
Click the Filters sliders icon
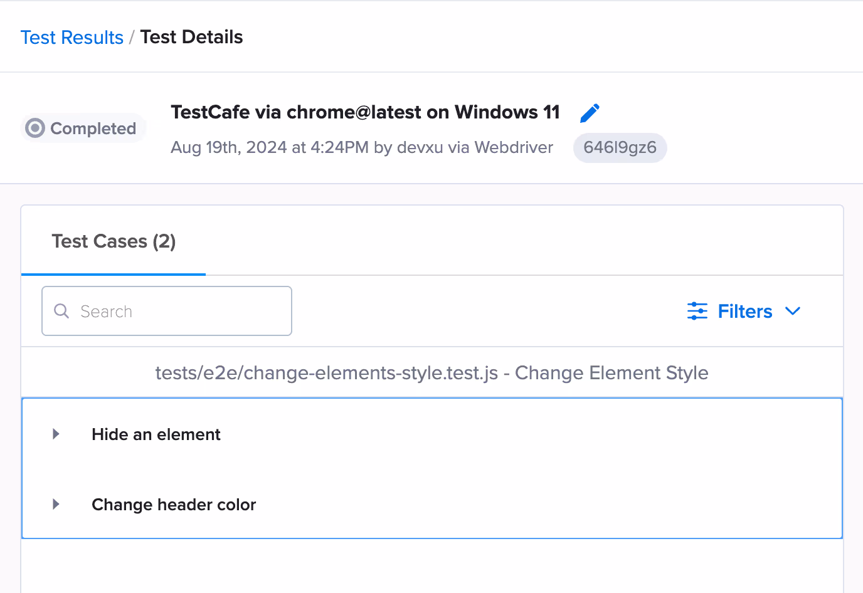[x=697, y=311]
